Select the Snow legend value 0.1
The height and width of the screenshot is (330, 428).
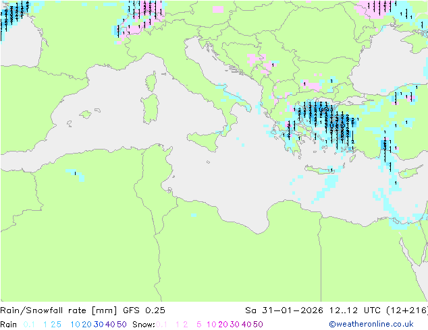[x=161, y=325]
